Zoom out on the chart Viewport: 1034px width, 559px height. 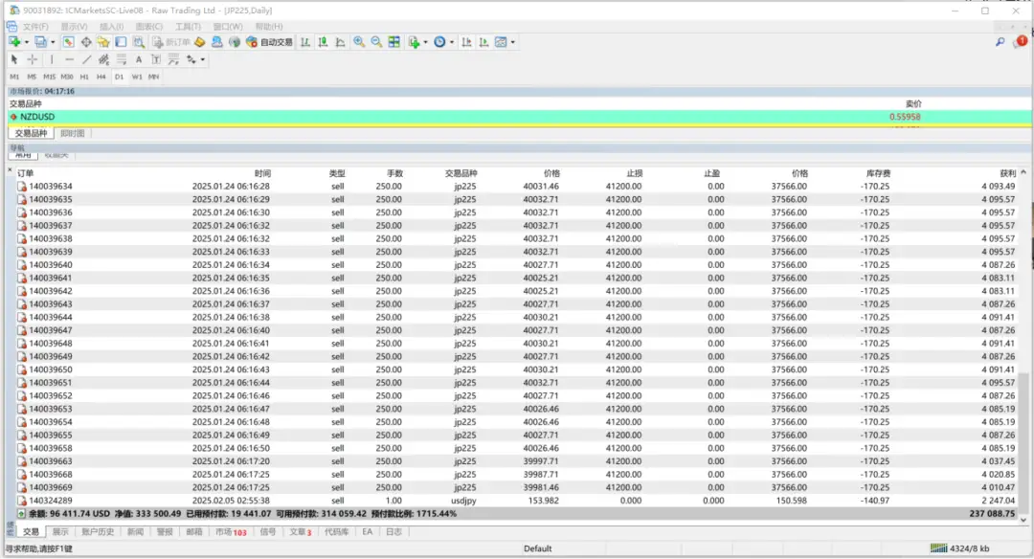[x=376, y=42]
